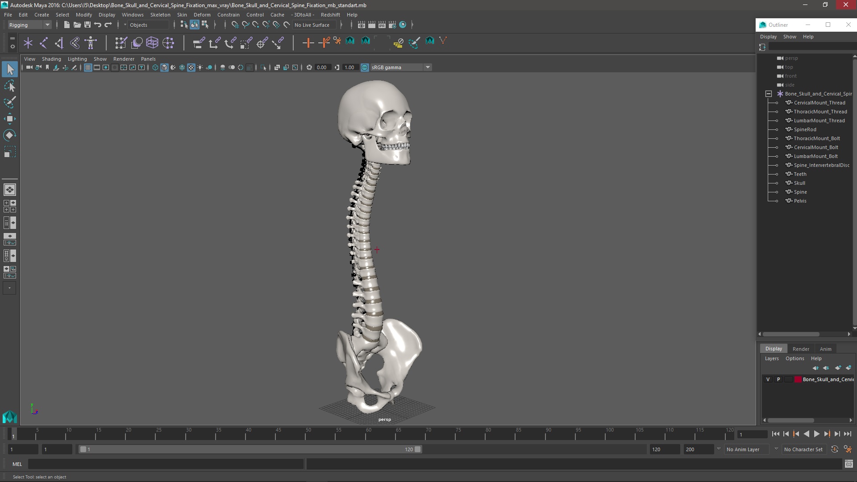
Task: Go to end of playback range
Action: click(848, 434)
